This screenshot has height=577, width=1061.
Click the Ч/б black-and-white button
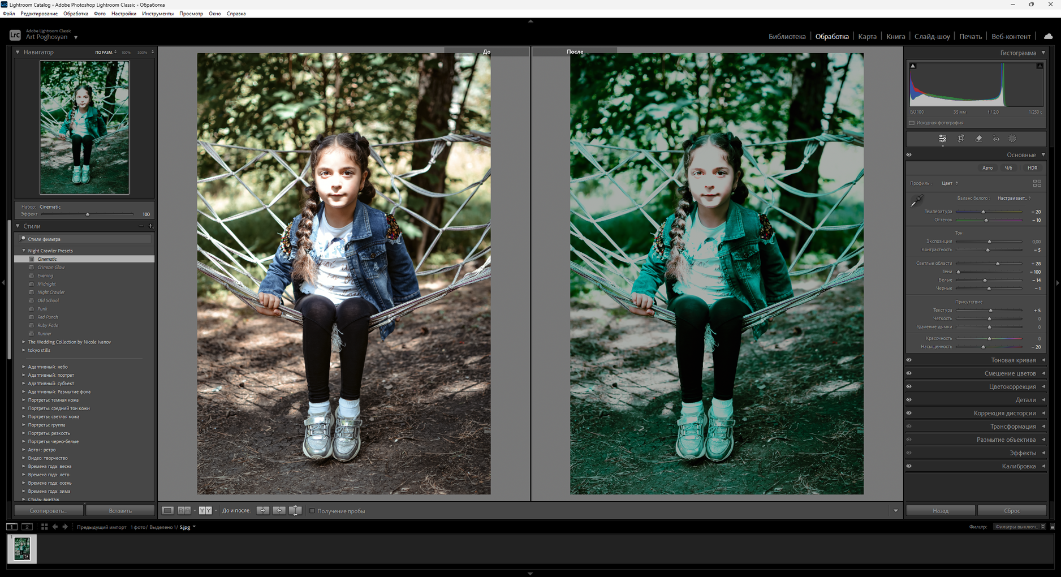click(1008, 168)
